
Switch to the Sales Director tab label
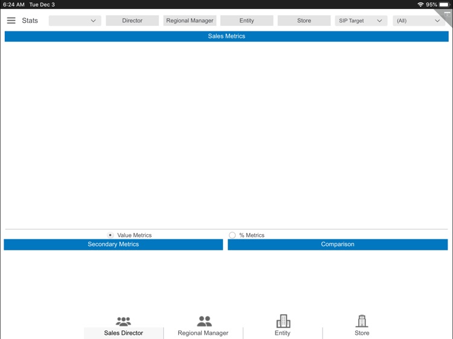[123, 333]
